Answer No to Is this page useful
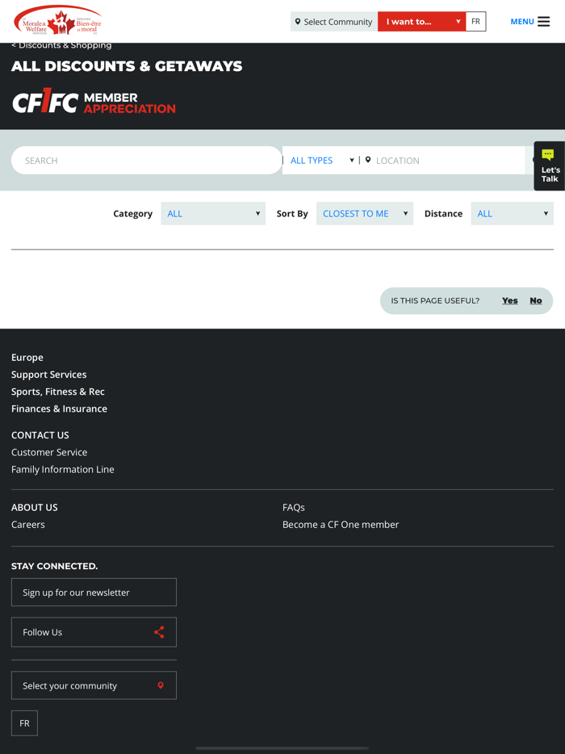 (536, 300)
